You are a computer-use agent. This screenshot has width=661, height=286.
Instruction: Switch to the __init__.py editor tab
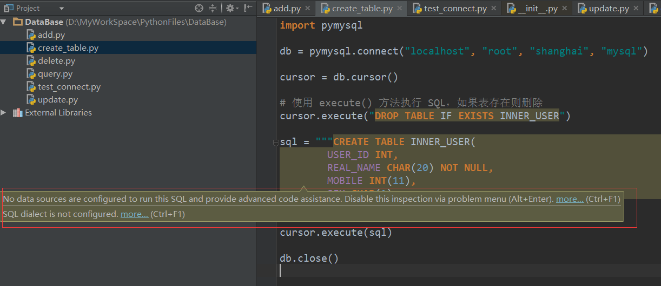pyautogui.click(x=537, y=8)
